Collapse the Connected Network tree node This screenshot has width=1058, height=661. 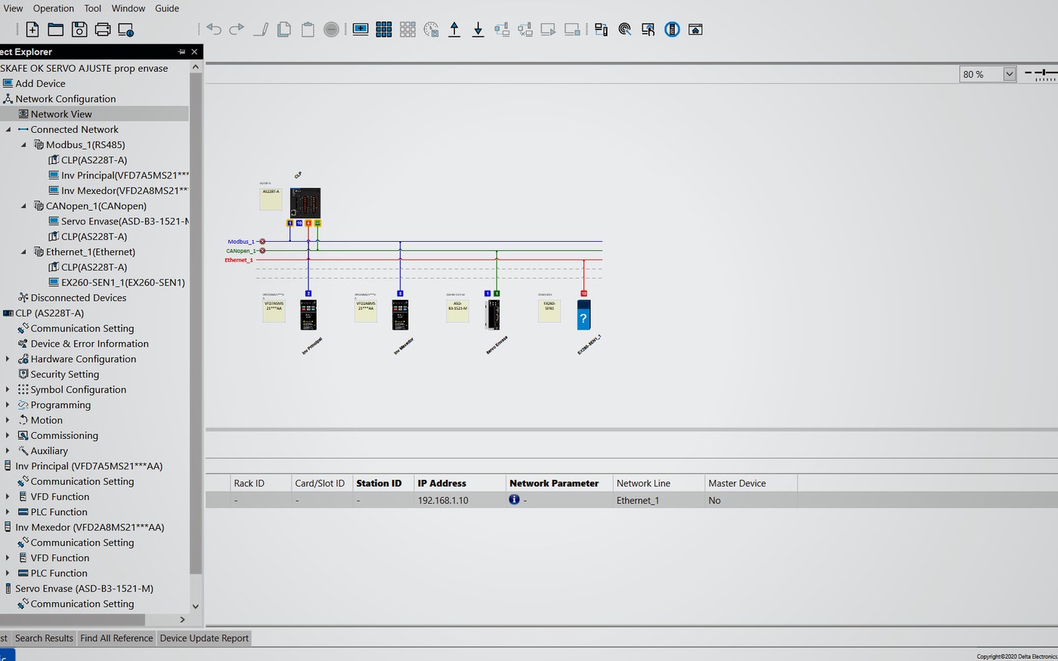click(x=8, y=129)
